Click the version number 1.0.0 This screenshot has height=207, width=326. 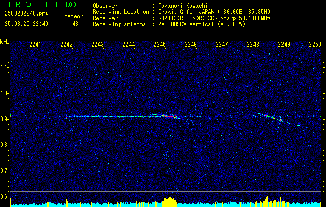pos(70,5)
